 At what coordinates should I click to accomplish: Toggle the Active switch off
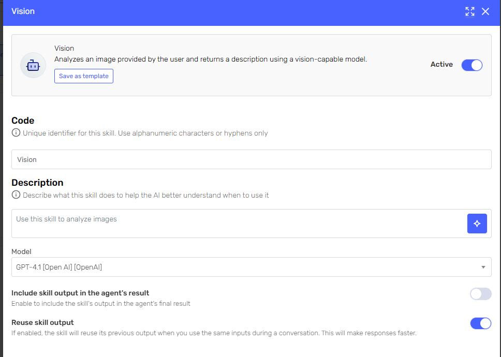point(471,65)
